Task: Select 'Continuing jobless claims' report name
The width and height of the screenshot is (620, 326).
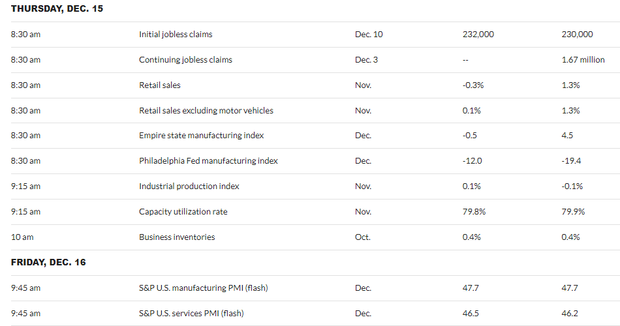Action: pos(185,60)
